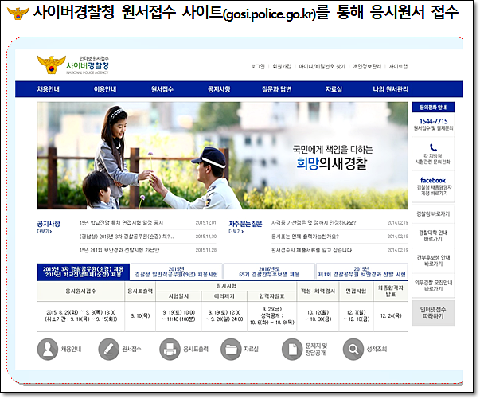Open the 원서접수 menu in the navigation bar
The height and width of the screenshot is (399, 480).
point(162,89)
